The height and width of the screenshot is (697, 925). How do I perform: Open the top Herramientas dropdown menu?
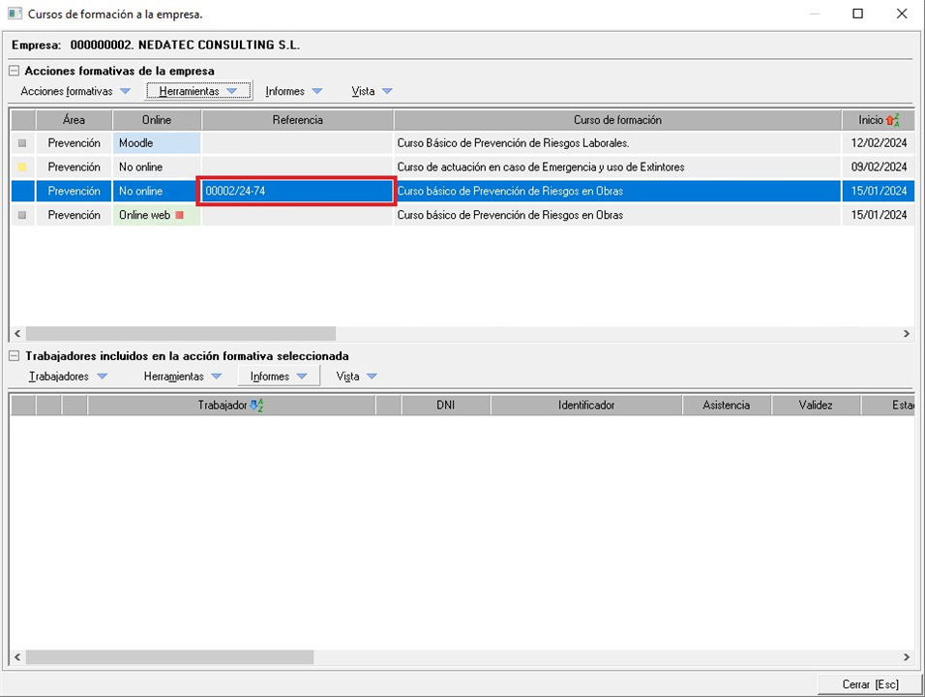coord(198,91)
